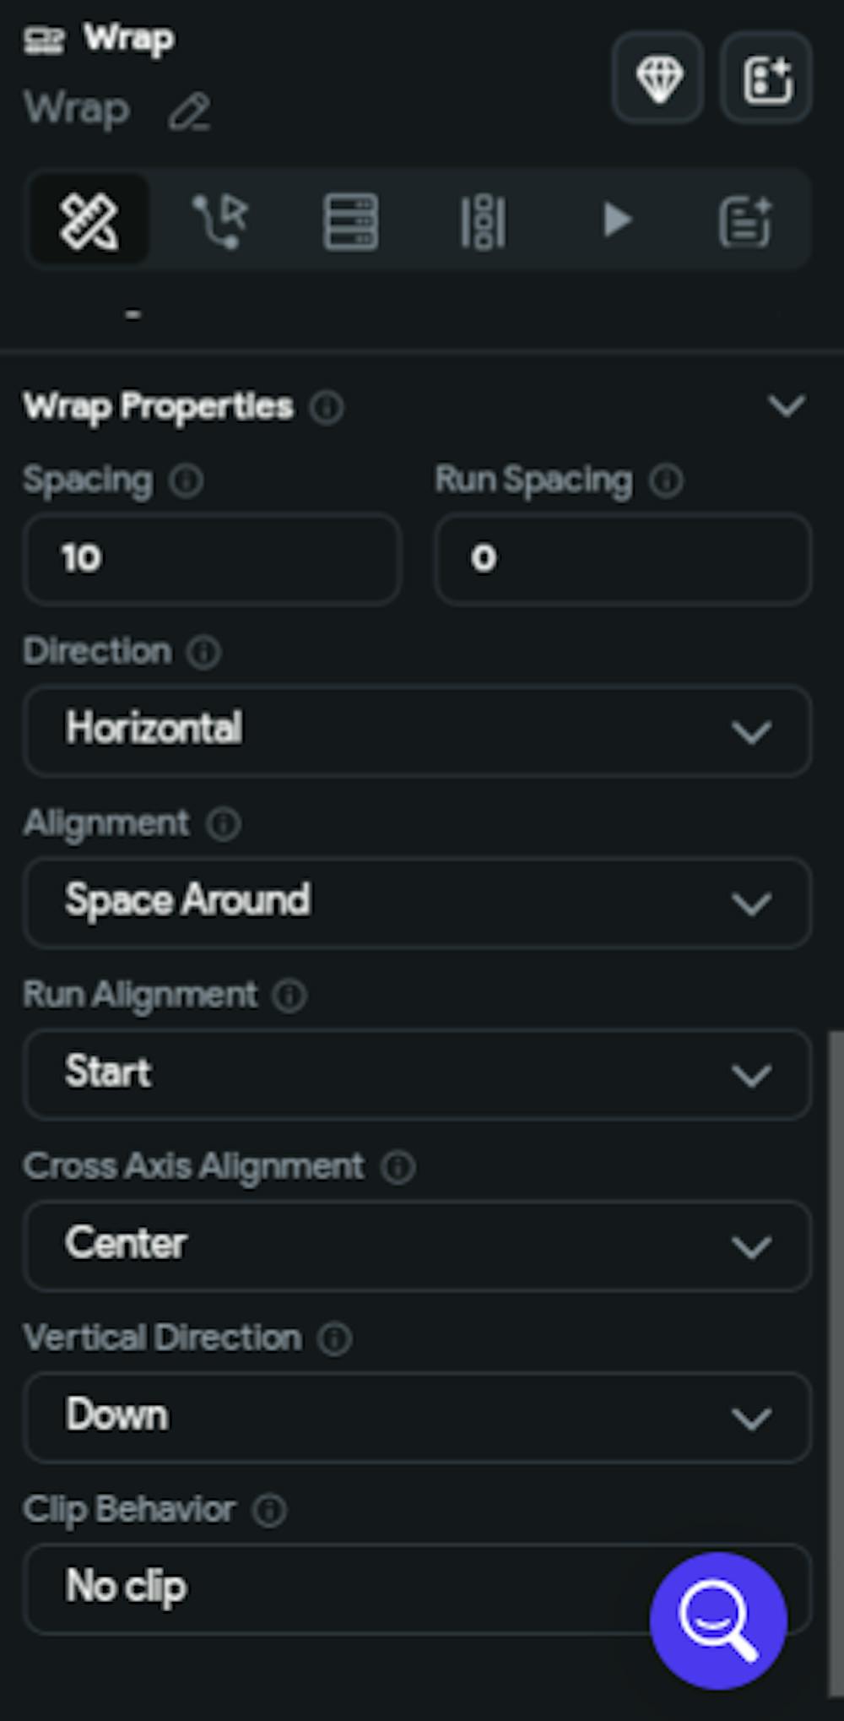Collapse the Wrap Properties section

click(x=787, y=406)
